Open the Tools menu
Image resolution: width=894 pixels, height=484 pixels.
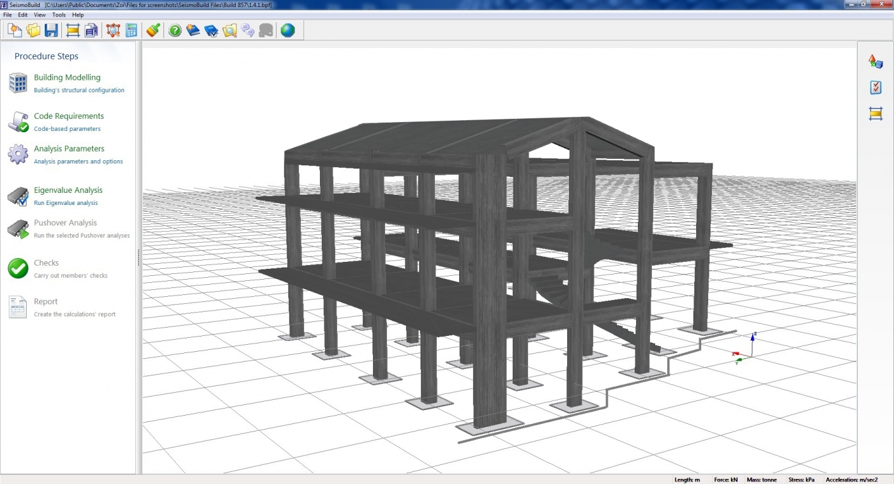click(x=59, y=15)
